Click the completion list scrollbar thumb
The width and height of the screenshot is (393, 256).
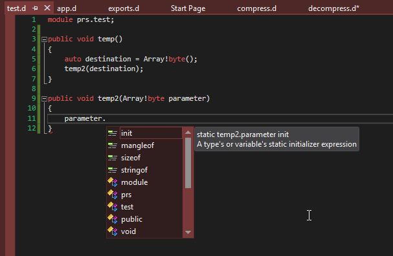(x=188, y=163)
